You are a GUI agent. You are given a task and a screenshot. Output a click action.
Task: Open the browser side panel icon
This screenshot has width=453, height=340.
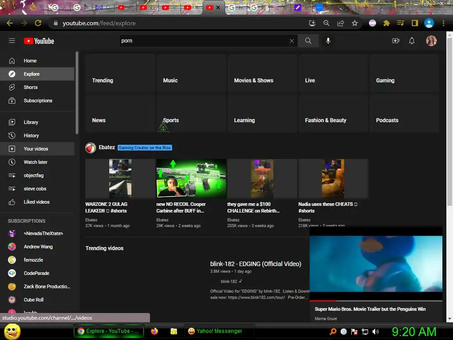[415, 23]
